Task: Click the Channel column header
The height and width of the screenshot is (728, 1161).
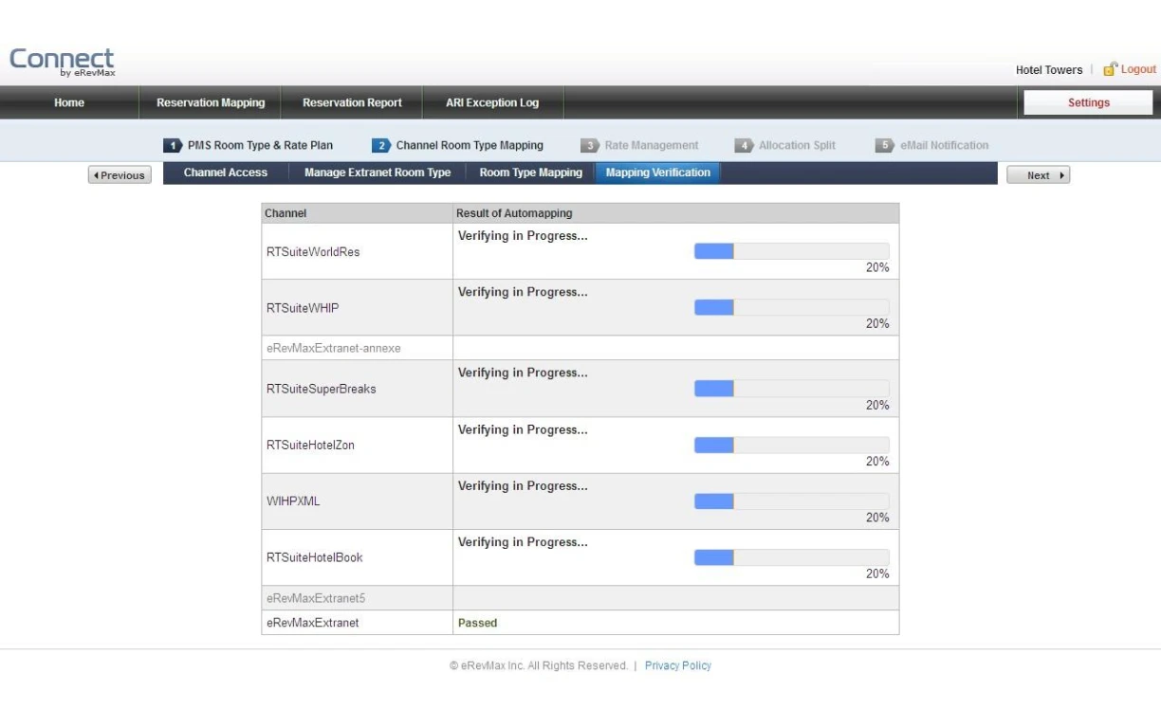Action: pos(358,213)
